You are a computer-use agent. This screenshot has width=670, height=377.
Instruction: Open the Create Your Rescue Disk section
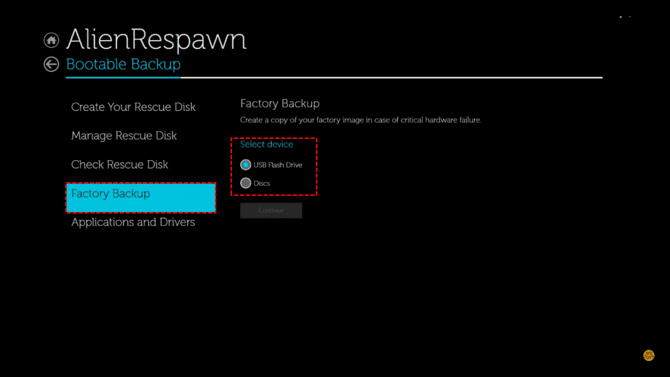133,107
